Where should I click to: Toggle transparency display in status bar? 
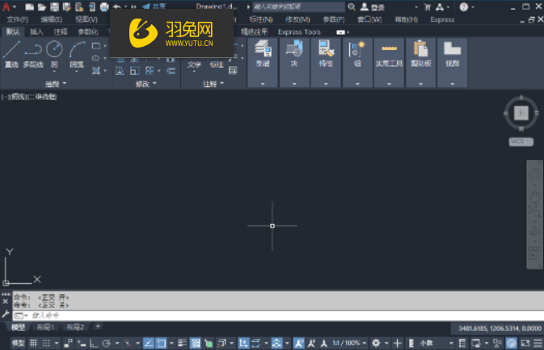click(196, 343)
